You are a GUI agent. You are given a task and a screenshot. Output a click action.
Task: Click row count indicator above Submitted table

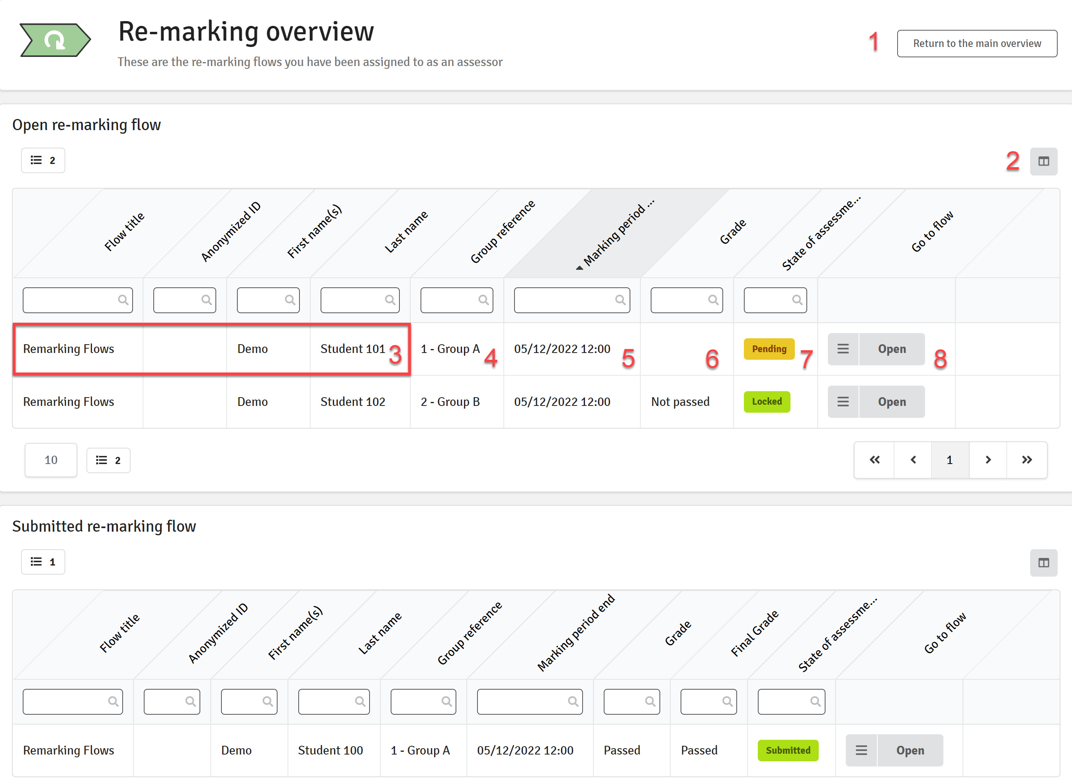pyautogui.click(x=43, y=562)
